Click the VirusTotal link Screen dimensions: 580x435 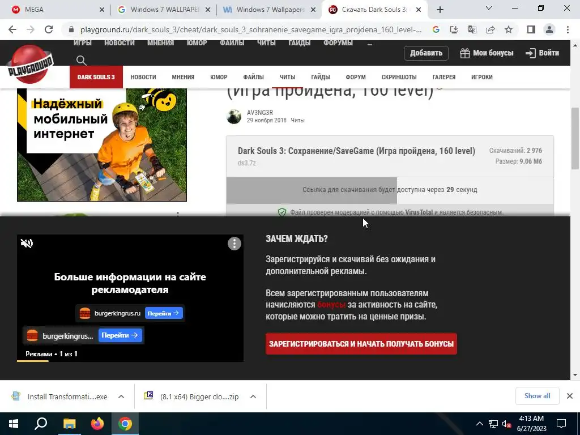click(419, 212)
